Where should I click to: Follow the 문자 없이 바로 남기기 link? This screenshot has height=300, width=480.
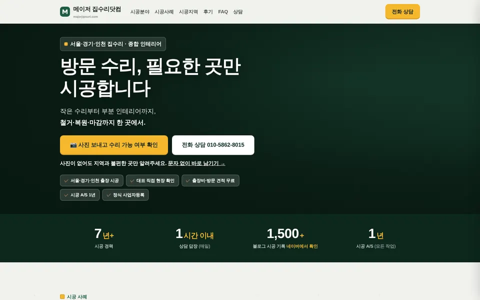point(196,163)
